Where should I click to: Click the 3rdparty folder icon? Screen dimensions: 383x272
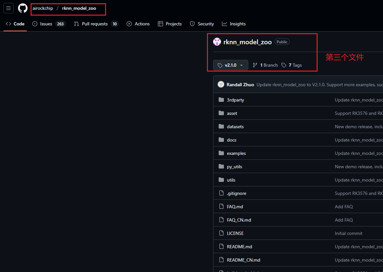[221, 100]
